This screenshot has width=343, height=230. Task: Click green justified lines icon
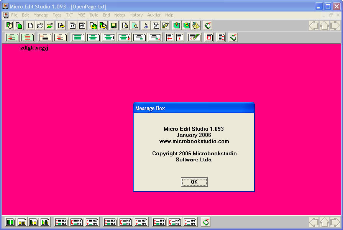(x=78, y=38)
